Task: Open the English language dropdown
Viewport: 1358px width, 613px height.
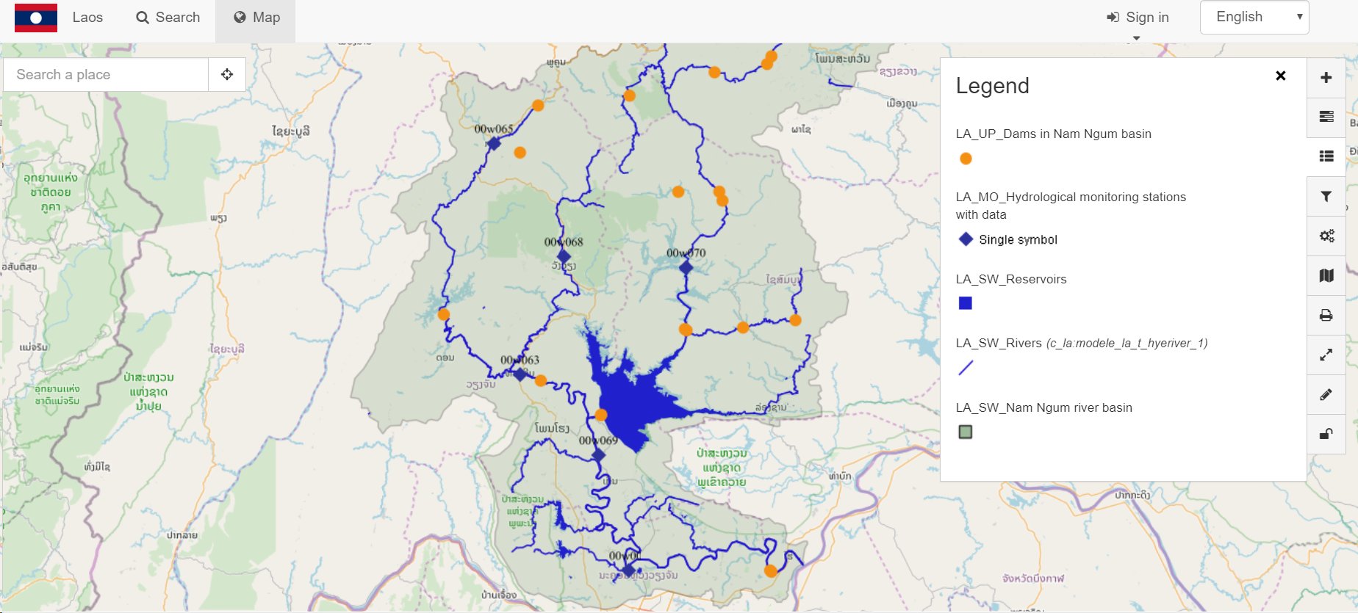Action: tap(1254, 17)
